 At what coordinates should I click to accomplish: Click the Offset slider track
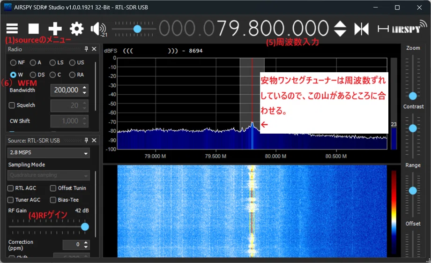pos(413,243)
